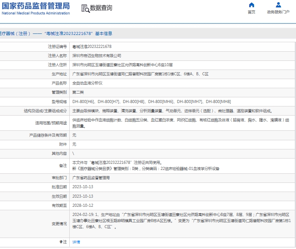Click the backslash in 其他内容 row
296x249 pixels.
click(73, 154)
